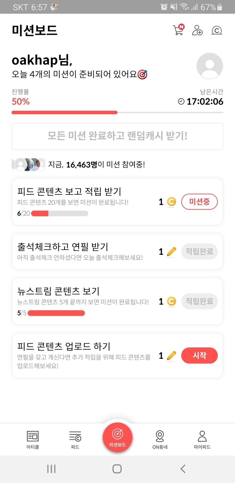235x483 pixels.
Task: Tap the 6/20 feed content progress bar
Action: pos(59,213)
